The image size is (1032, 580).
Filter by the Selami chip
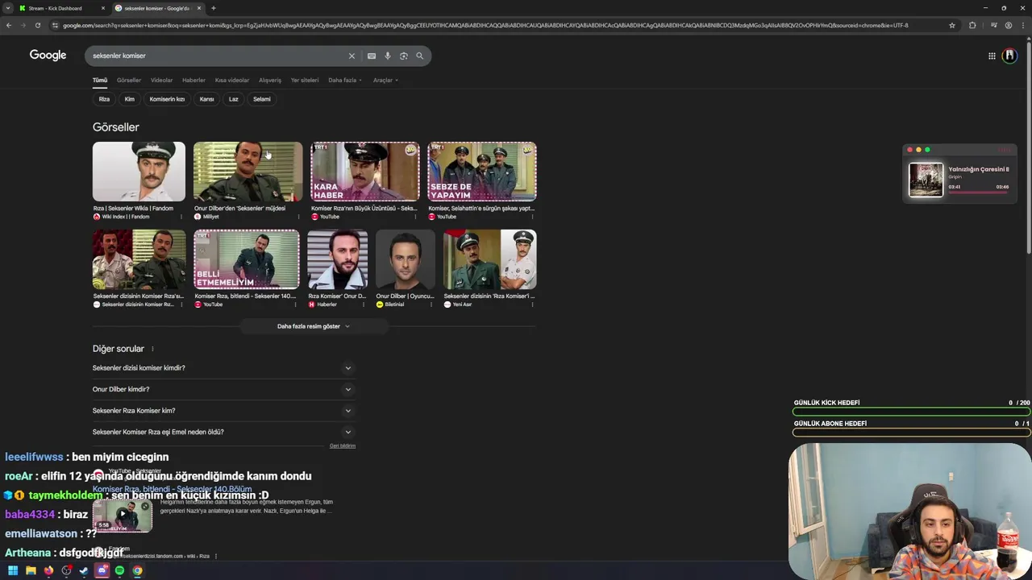262,99
